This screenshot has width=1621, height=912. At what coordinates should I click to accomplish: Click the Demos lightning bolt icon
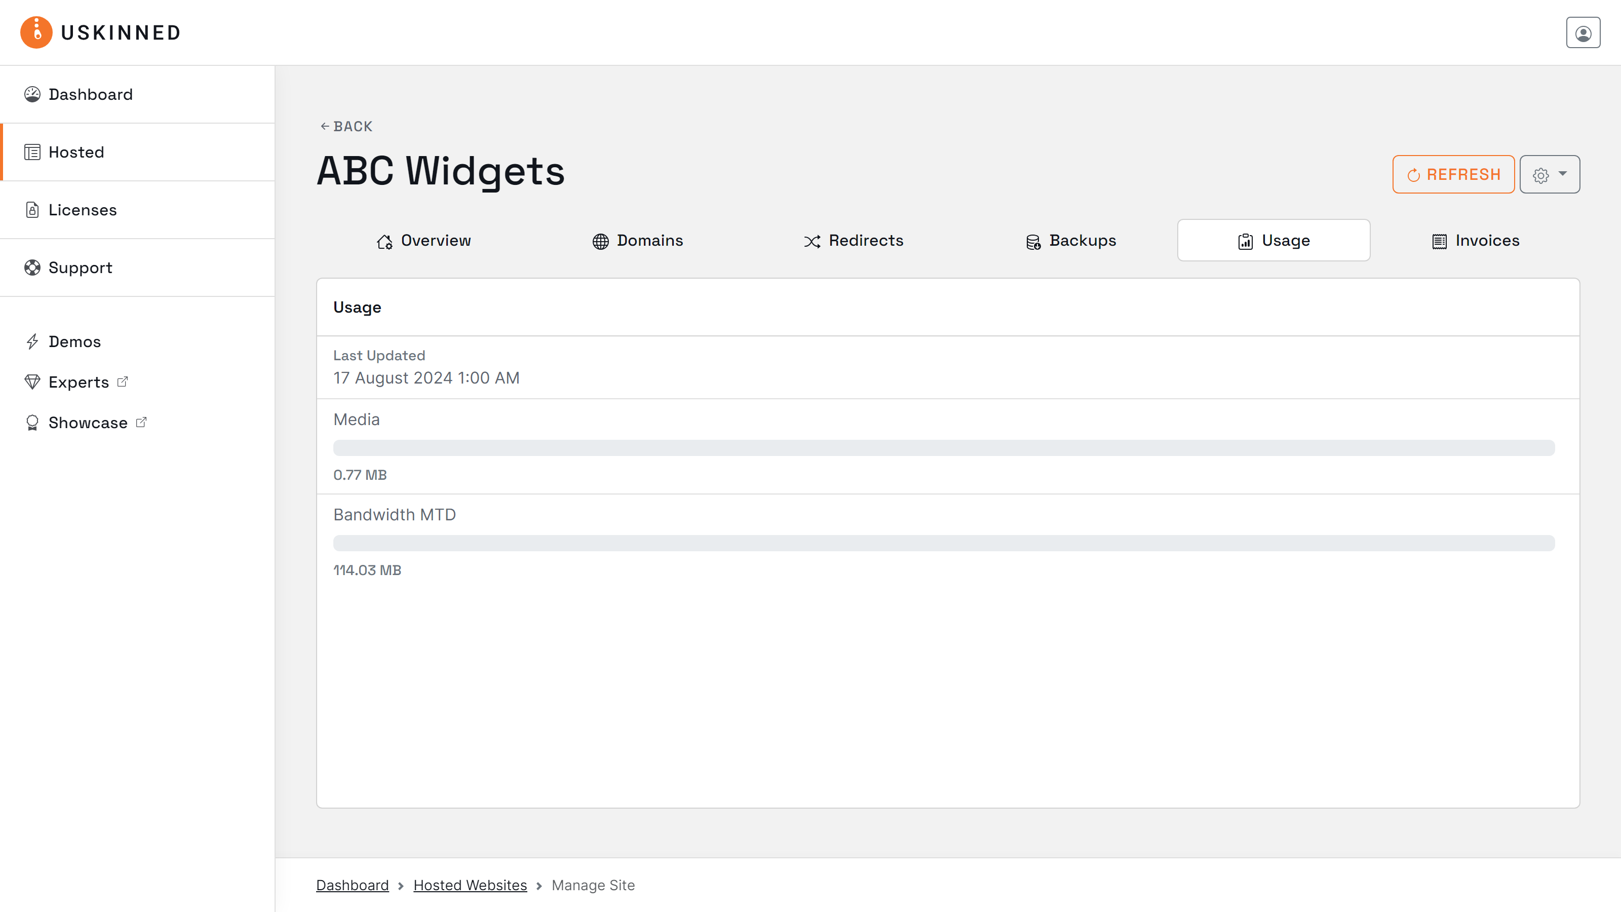click(x=33, y=341)
